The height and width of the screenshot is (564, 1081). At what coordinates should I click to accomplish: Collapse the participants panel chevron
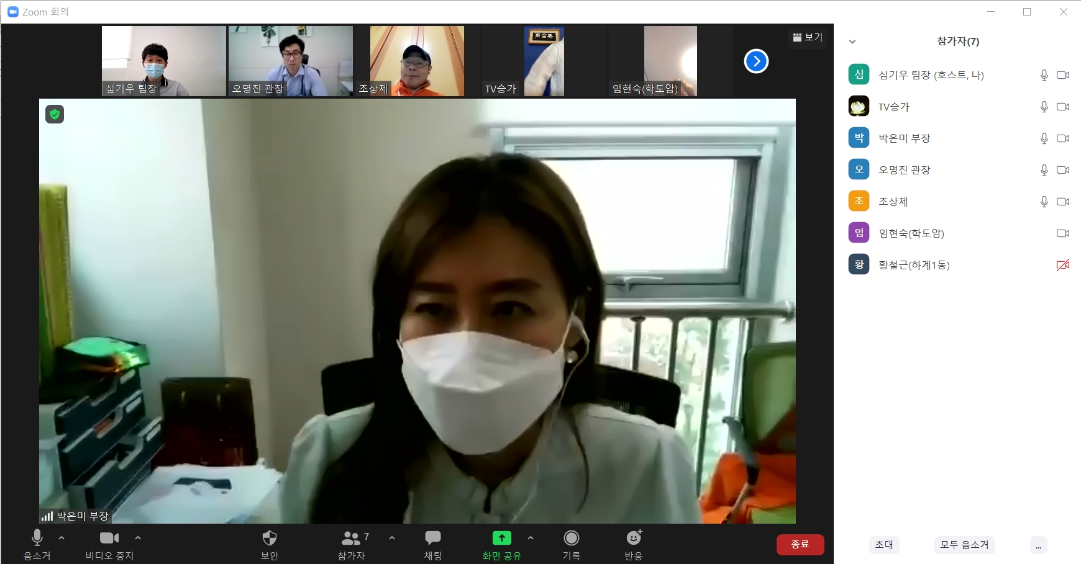(x=852, y=42)
